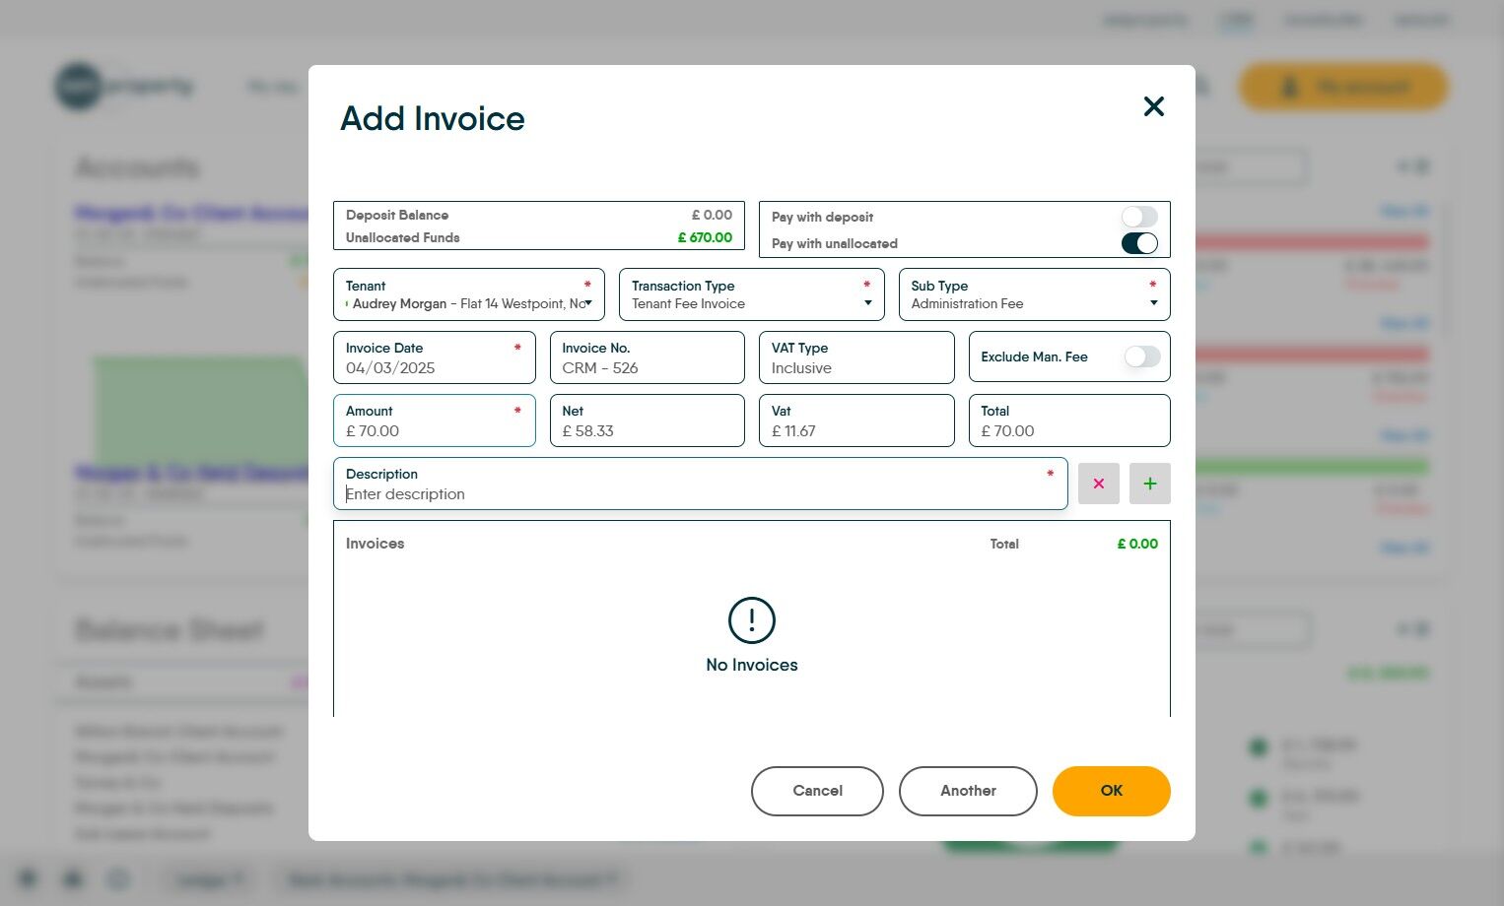The width and height of the screenshot is (1504, 906).
Task: Open the Tenant dropdown
Action: click(469, 294)
